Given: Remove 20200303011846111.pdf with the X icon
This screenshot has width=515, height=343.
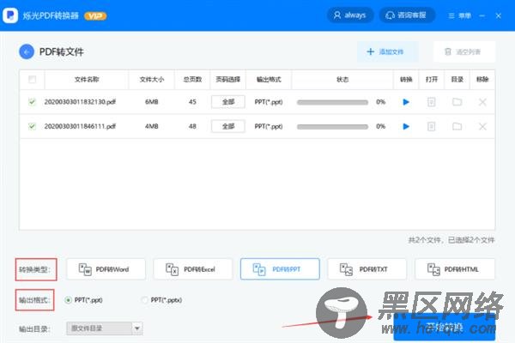Looking at the screenshot, I should 482,126.
